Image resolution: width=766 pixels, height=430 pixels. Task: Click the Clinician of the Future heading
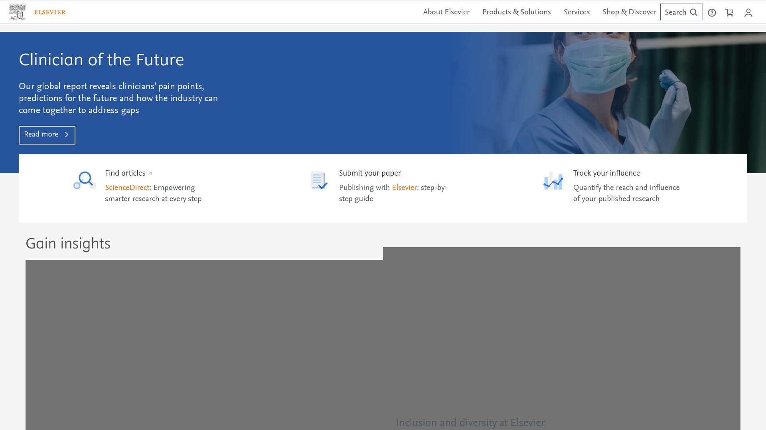101,60
